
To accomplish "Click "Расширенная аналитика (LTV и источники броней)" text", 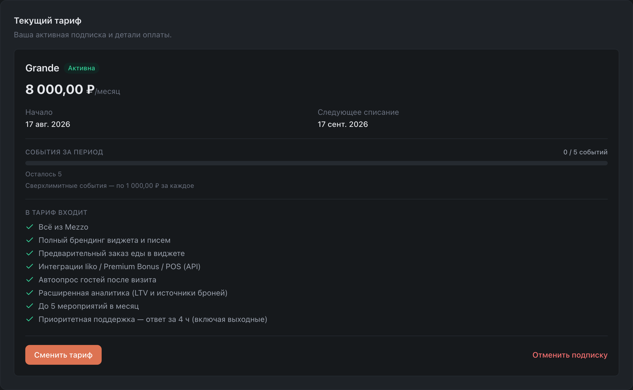I will click(133, 293).
